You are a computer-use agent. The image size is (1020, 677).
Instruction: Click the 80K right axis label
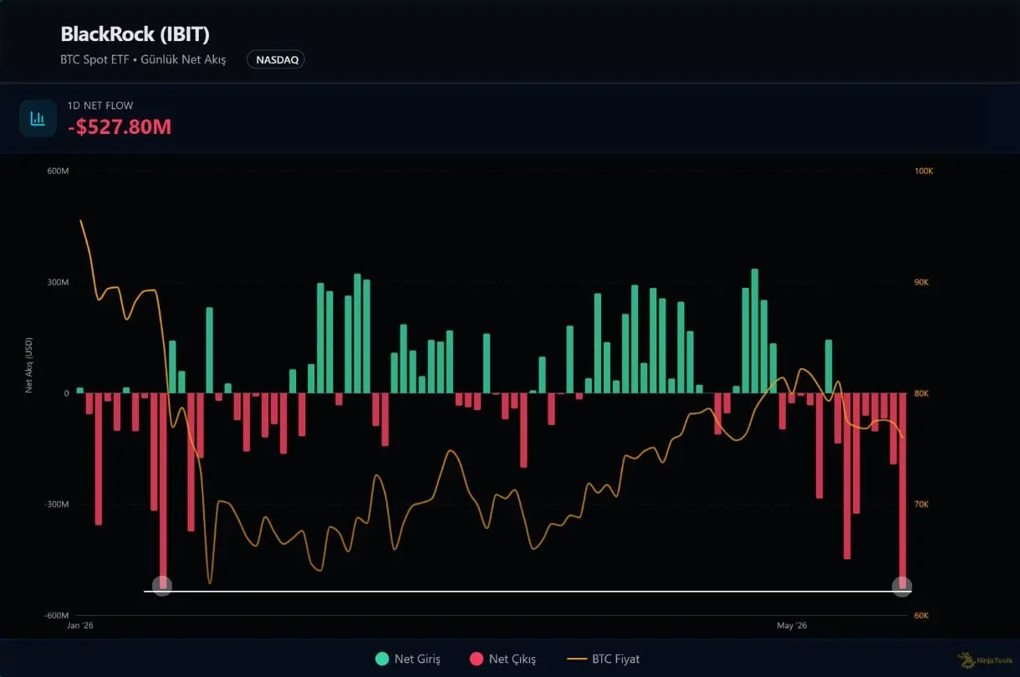(x=921, y=393)
